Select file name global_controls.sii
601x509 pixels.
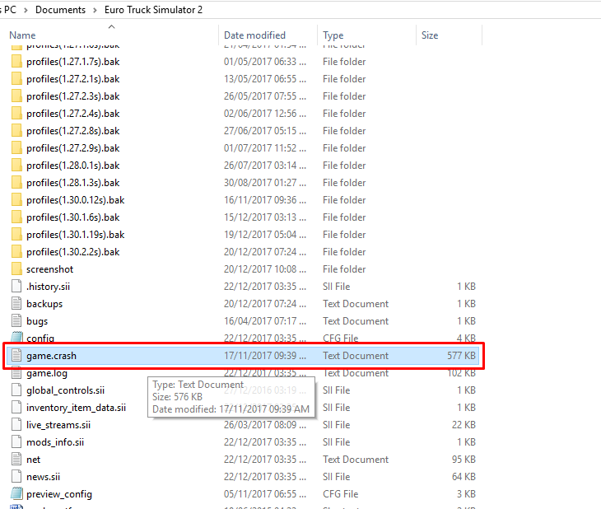tap(66, 390)
